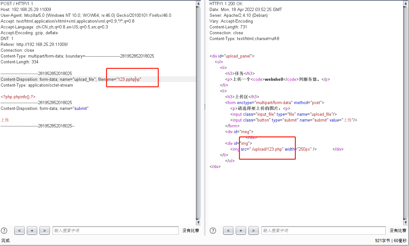The image size is (409, 246).
Task: Click the plus button in request search bar
Action: (32, 230)
